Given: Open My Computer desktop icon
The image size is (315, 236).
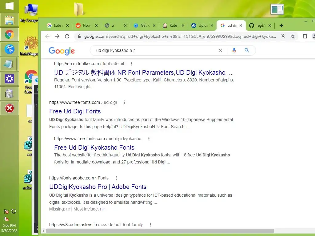Looking at the screenshot, I should pos(30,12).
